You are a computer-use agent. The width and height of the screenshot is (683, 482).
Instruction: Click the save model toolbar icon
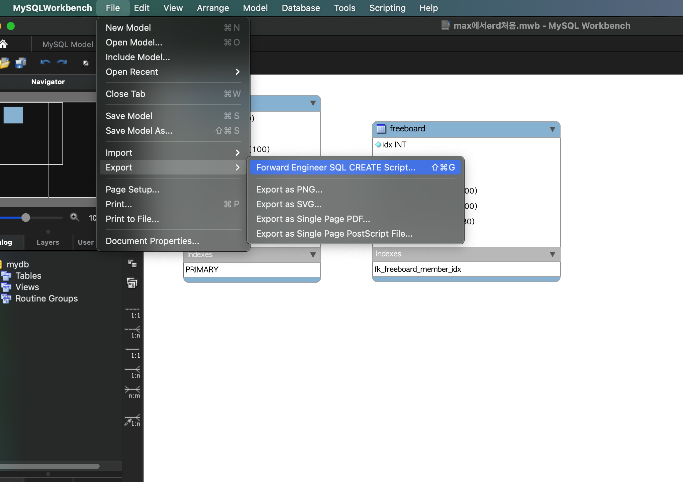click(x=20, y=63)
